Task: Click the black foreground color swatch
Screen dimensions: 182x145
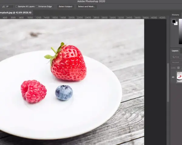Action: pos(174,21)
